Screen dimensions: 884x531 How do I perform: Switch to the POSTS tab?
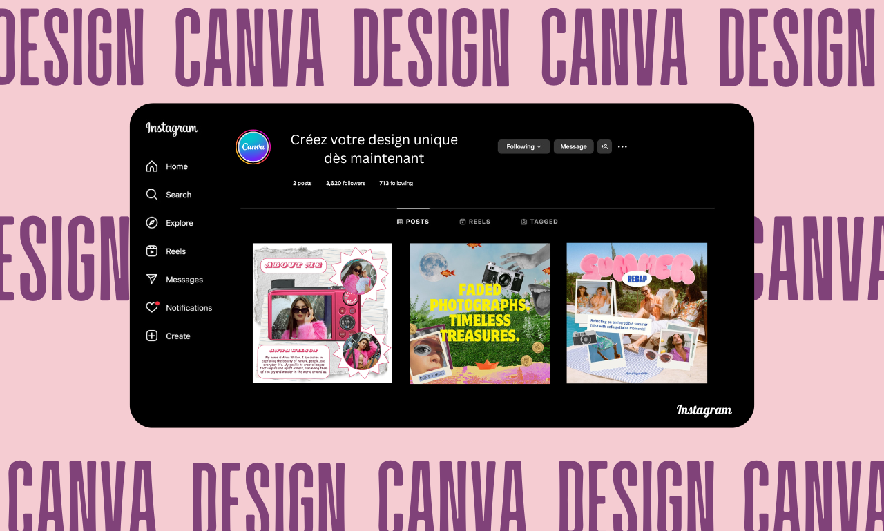tap(413, 222)
